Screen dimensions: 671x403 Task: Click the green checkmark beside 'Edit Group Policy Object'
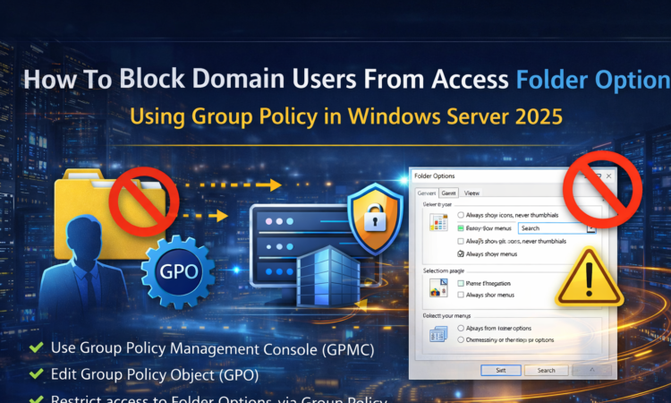click(36, 373)
